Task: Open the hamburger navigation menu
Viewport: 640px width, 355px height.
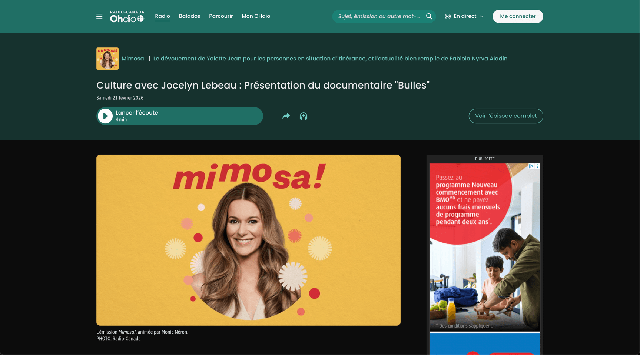Action: (x=99, y=16)
